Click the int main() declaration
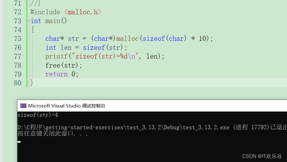 click(49, 21)
